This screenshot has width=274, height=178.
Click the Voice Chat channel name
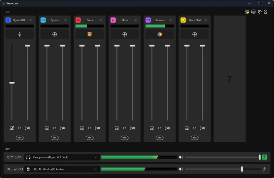(x=195, y=20)
